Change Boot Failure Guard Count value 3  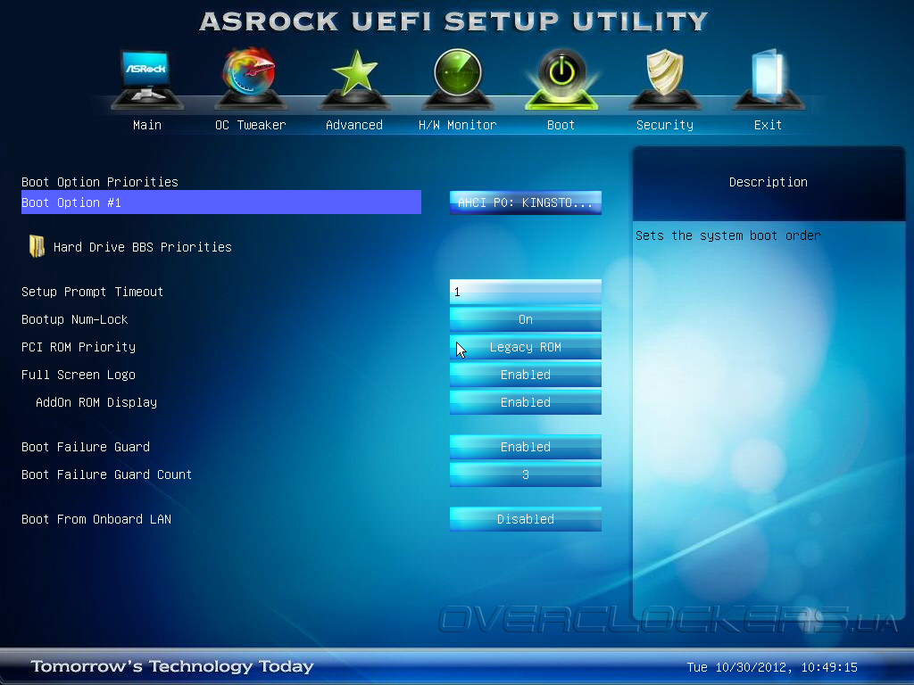[525, 475]
